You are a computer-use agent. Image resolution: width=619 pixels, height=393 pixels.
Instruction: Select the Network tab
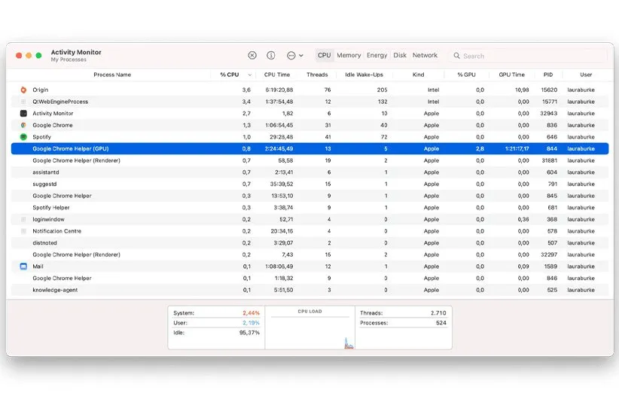(x=425, y=56)
